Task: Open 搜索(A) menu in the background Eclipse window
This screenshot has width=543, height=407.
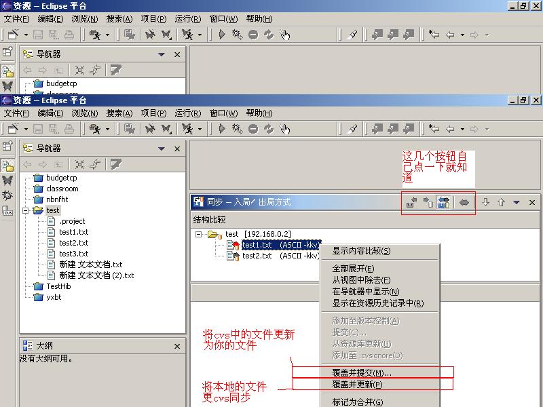Action: 119,19
